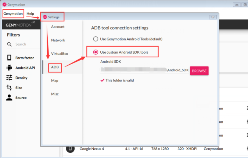Viewport: 248px width, 158px height.
Task: Open the Help menu
Action: pos(30,14)
